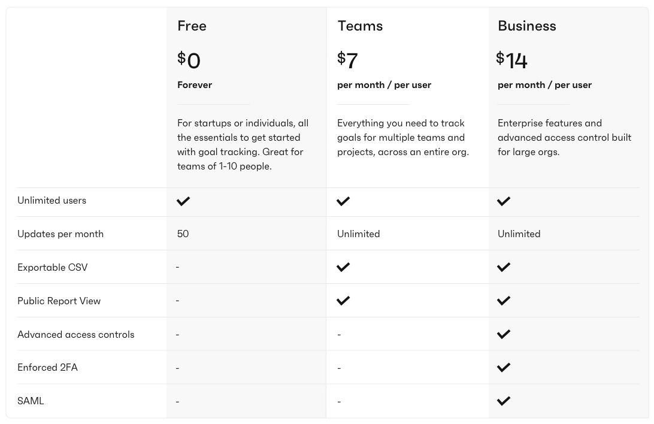The image size is (654, 424).
Task: Click the Teams Exportable CSV checkmark
Action: tap(343, 267)
